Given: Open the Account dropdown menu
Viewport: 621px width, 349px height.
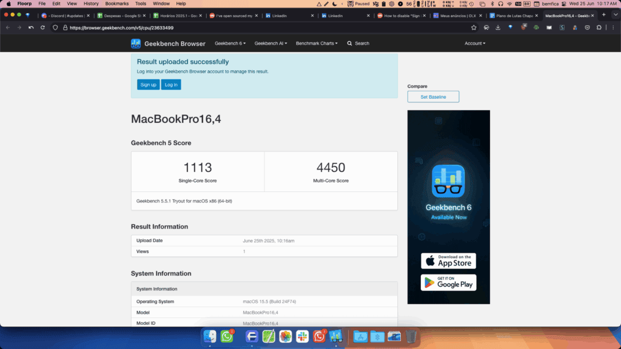Looking at the screenshot, I should pos(474,44).
